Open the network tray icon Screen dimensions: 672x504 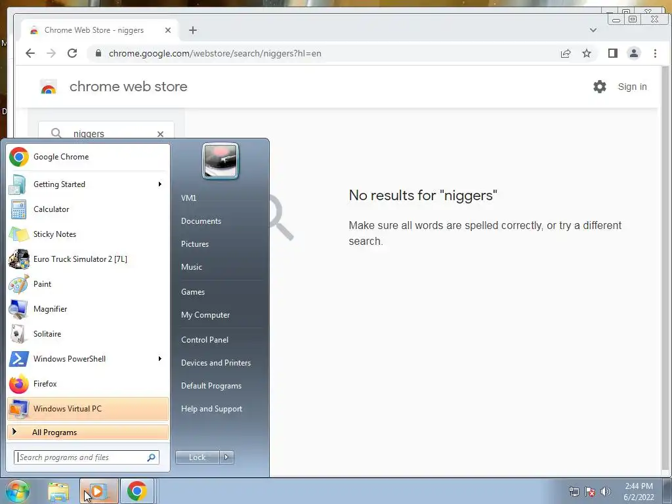point(574,492)
